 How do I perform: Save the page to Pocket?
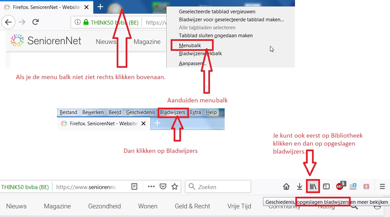click(x=163, y=186)
